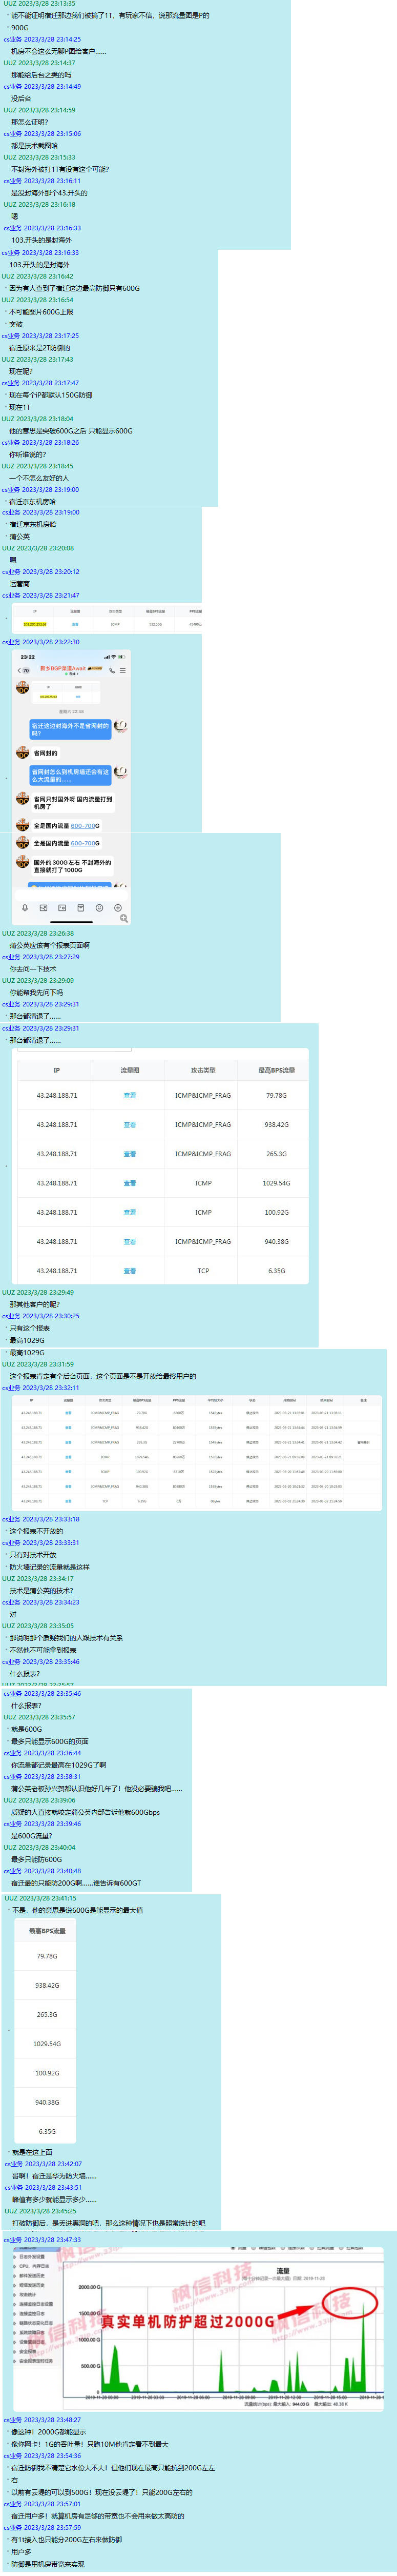The width and height of the screenshot is (397, 2576).
Task: Click the TCP attack type cell in large table
Action: click(x=203, y=1271)
